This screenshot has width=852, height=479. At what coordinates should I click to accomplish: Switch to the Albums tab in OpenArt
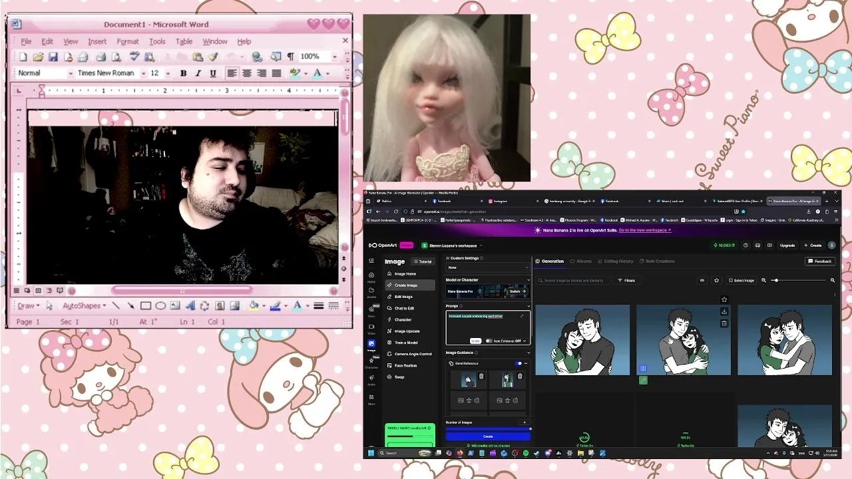coord(581,261)
